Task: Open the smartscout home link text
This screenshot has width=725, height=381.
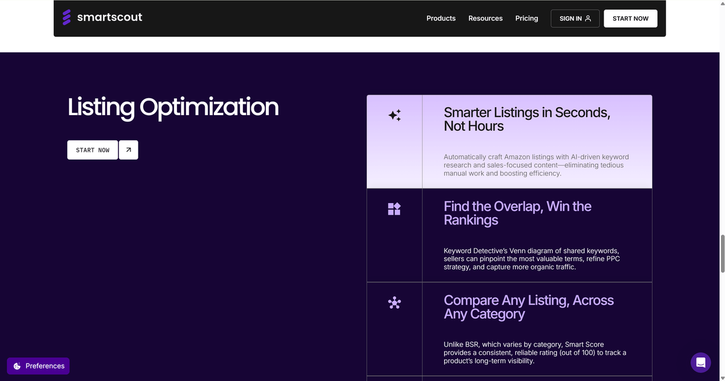Action: [109, 17]
